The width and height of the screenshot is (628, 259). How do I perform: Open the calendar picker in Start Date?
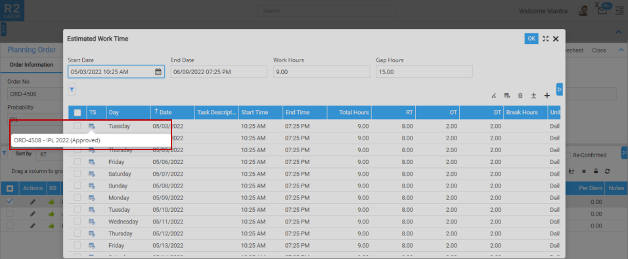(x=158, y=72)
